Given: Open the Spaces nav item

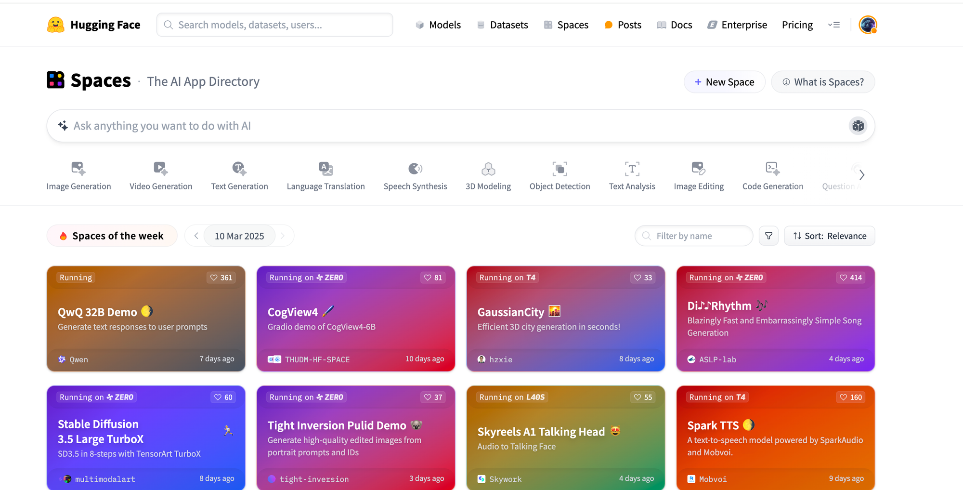Looking at the screenshot, I should tap(566, 25).
